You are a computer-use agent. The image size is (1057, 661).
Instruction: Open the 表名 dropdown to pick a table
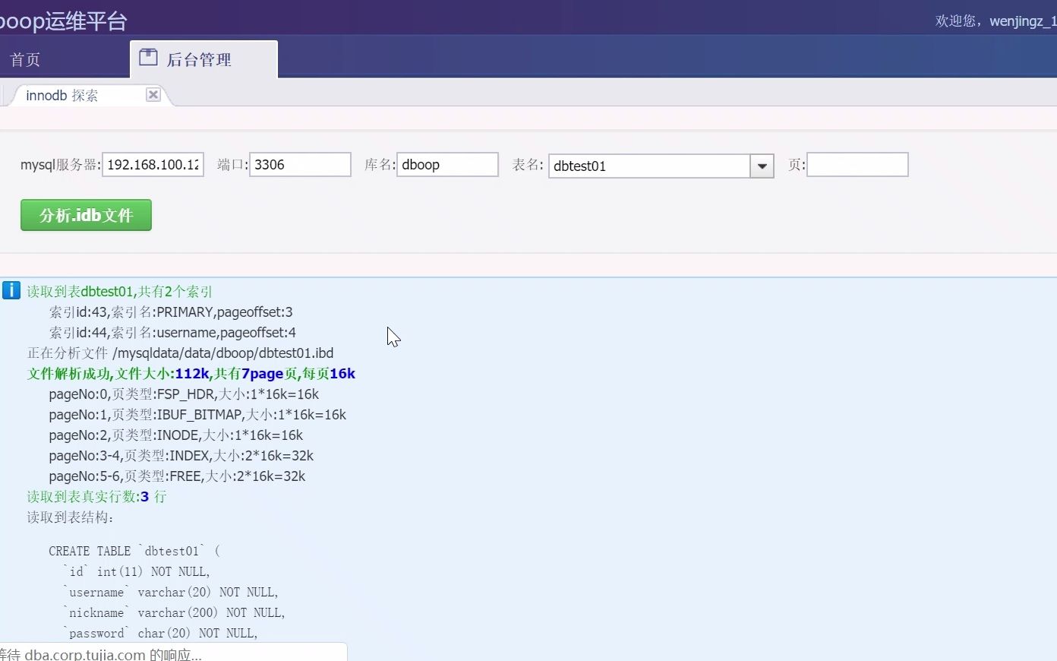[762, 166]
